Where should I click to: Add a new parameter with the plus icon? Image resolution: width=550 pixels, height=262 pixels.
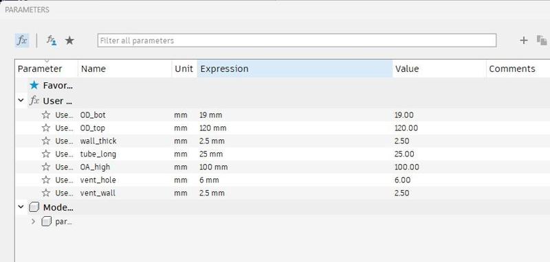(523, 40)
